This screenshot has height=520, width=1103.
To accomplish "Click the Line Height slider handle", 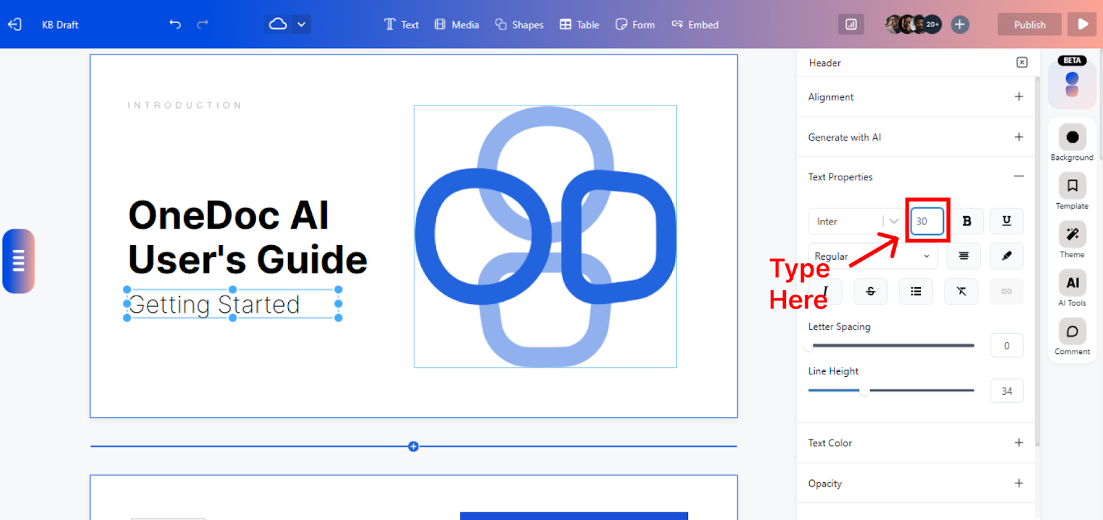I will coord(864,391).
